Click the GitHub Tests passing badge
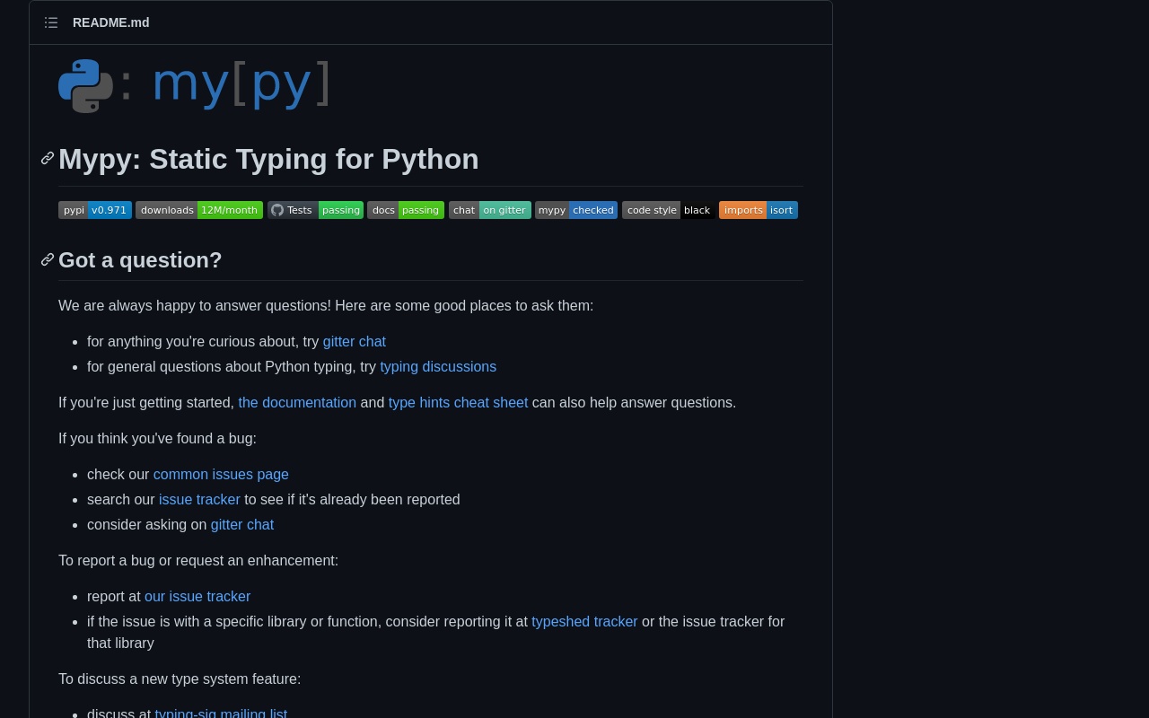 click(315, 210)
